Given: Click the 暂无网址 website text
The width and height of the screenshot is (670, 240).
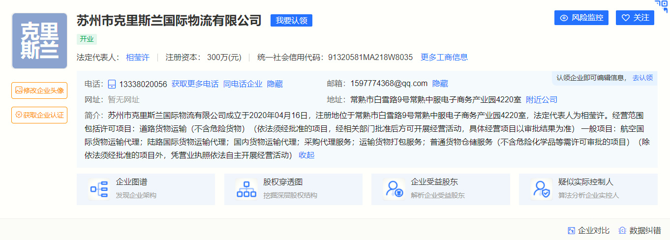Looking at the screenshot, I should (123, 100).
